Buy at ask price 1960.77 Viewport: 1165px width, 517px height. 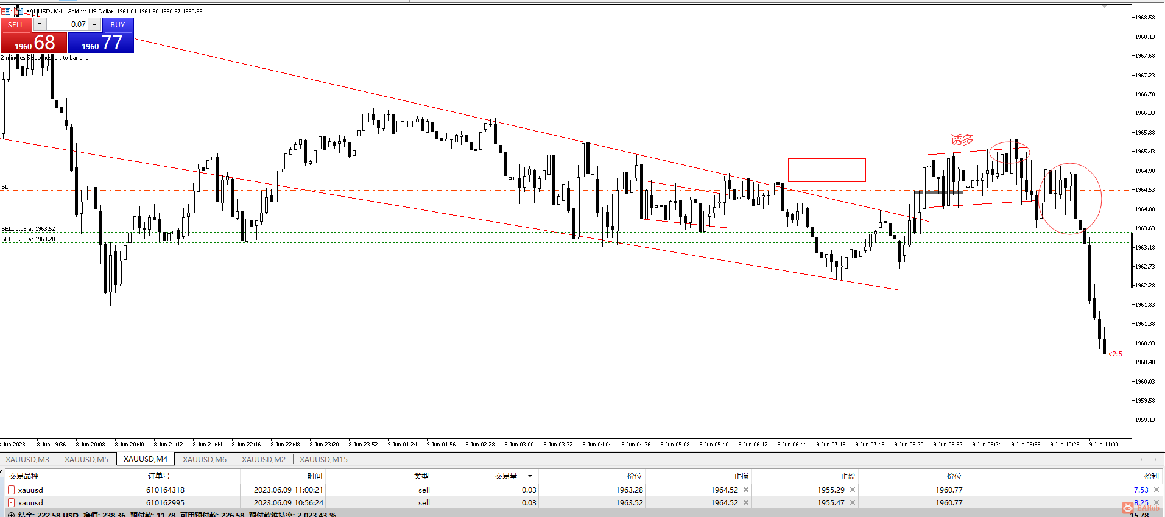[101, 42]
